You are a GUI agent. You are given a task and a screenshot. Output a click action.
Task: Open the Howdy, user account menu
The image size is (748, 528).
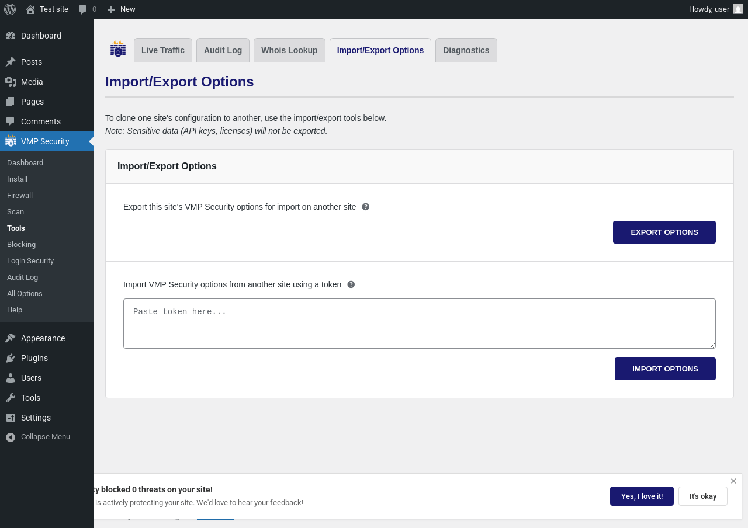click(x=716, y=9)
